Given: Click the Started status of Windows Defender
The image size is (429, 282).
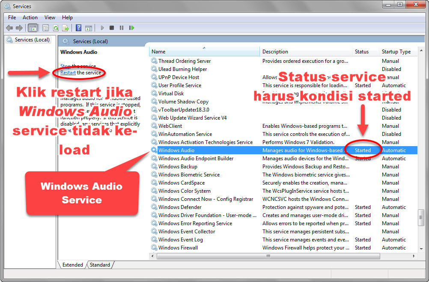Looking at the screenshot, I should tap(363, 207).
